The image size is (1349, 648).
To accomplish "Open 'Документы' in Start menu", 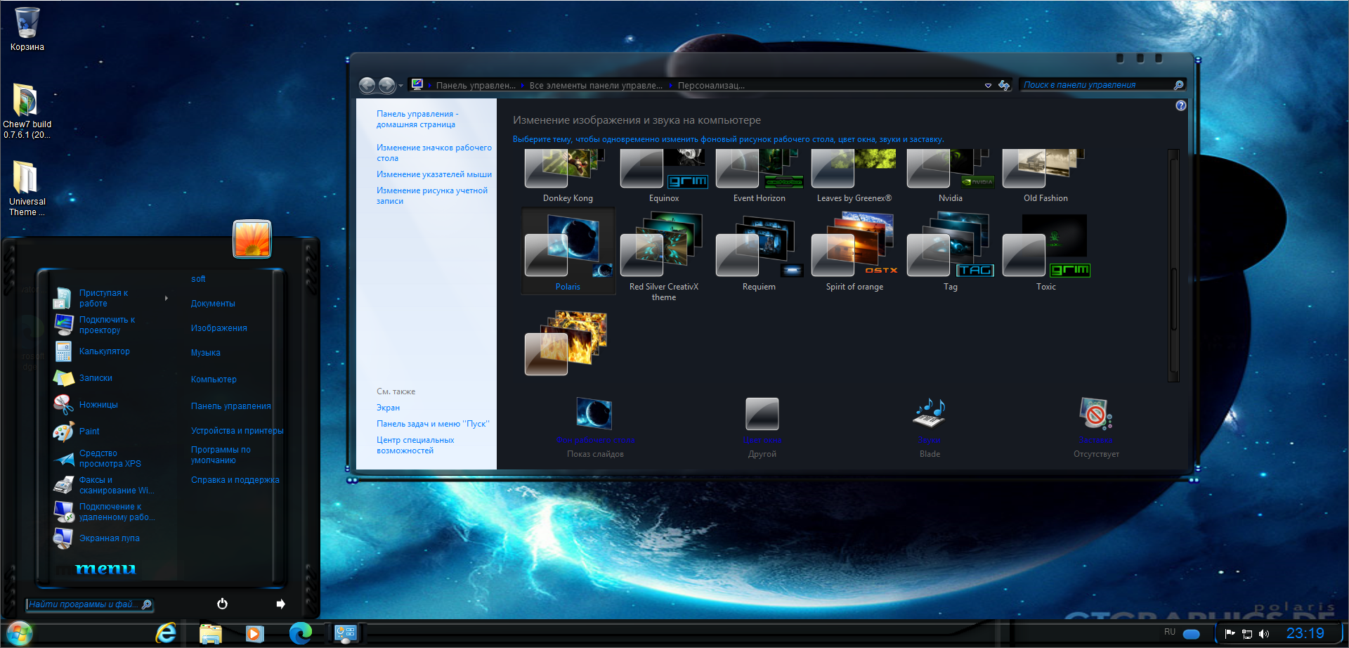I will 213,304.
